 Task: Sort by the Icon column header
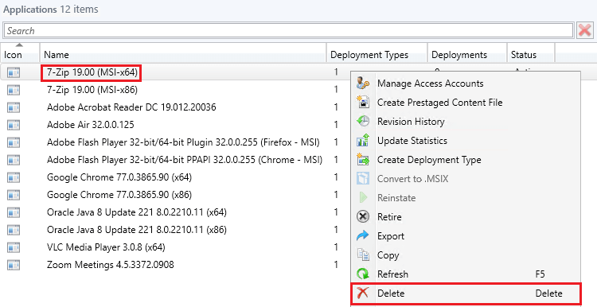[20, 53]
